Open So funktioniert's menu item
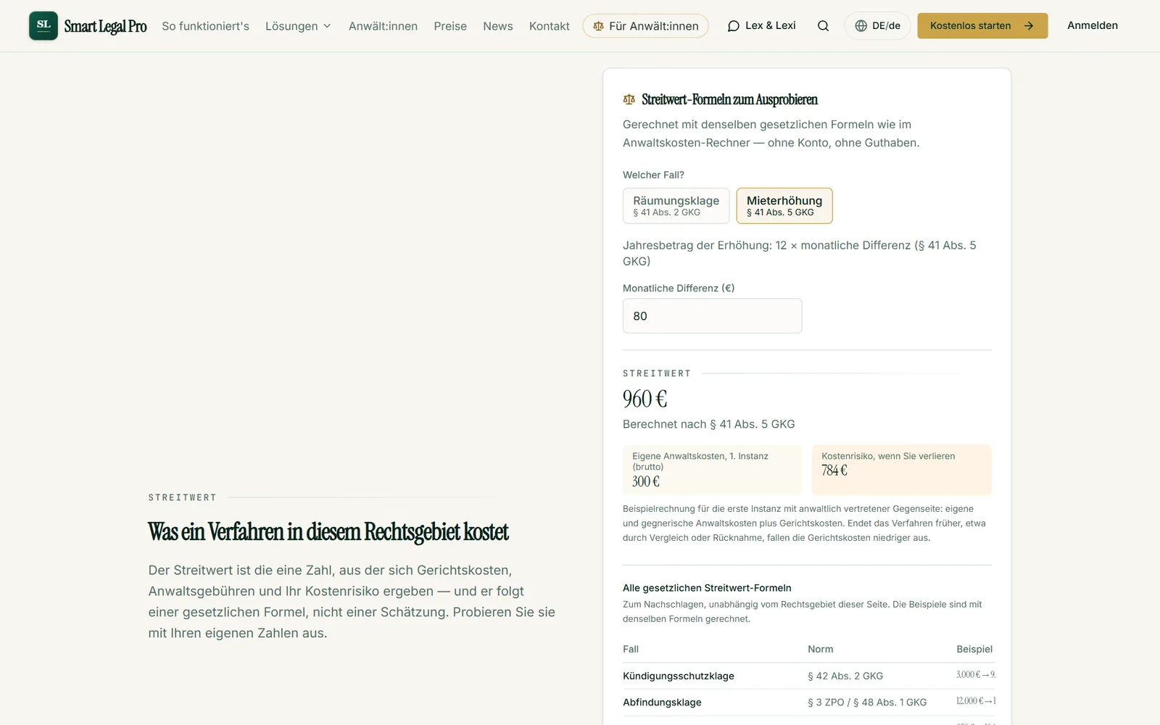The width and height of the screenshot is (1160, 725). click(205, 26)
